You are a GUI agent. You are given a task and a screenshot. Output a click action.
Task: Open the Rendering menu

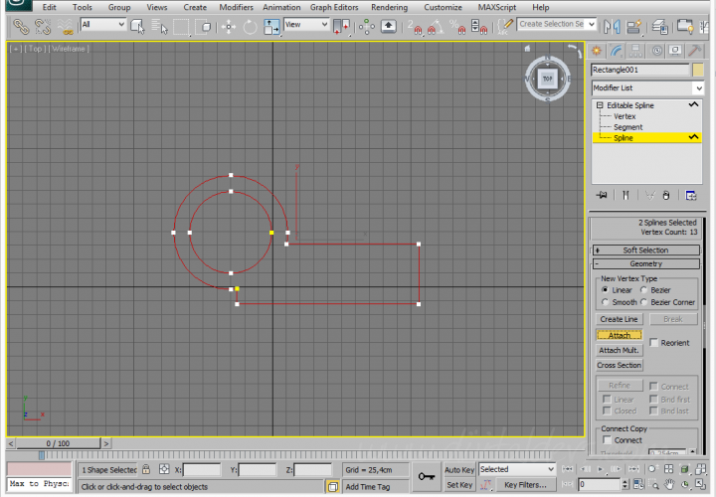point(389,7)
